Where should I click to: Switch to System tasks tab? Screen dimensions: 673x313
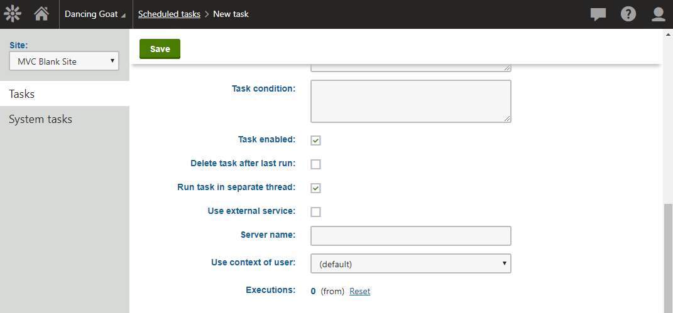64,119
